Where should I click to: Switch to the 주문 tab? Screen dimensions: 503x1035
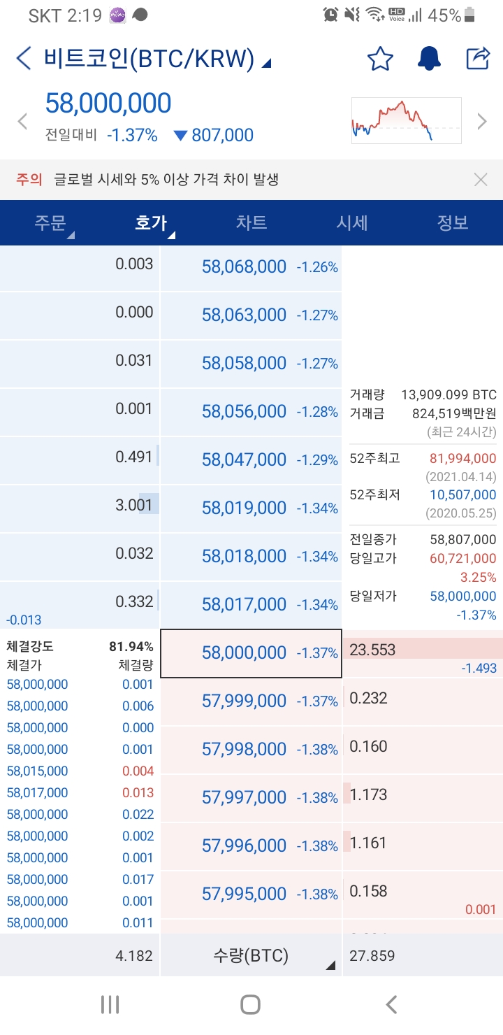(x=50, y=223)
